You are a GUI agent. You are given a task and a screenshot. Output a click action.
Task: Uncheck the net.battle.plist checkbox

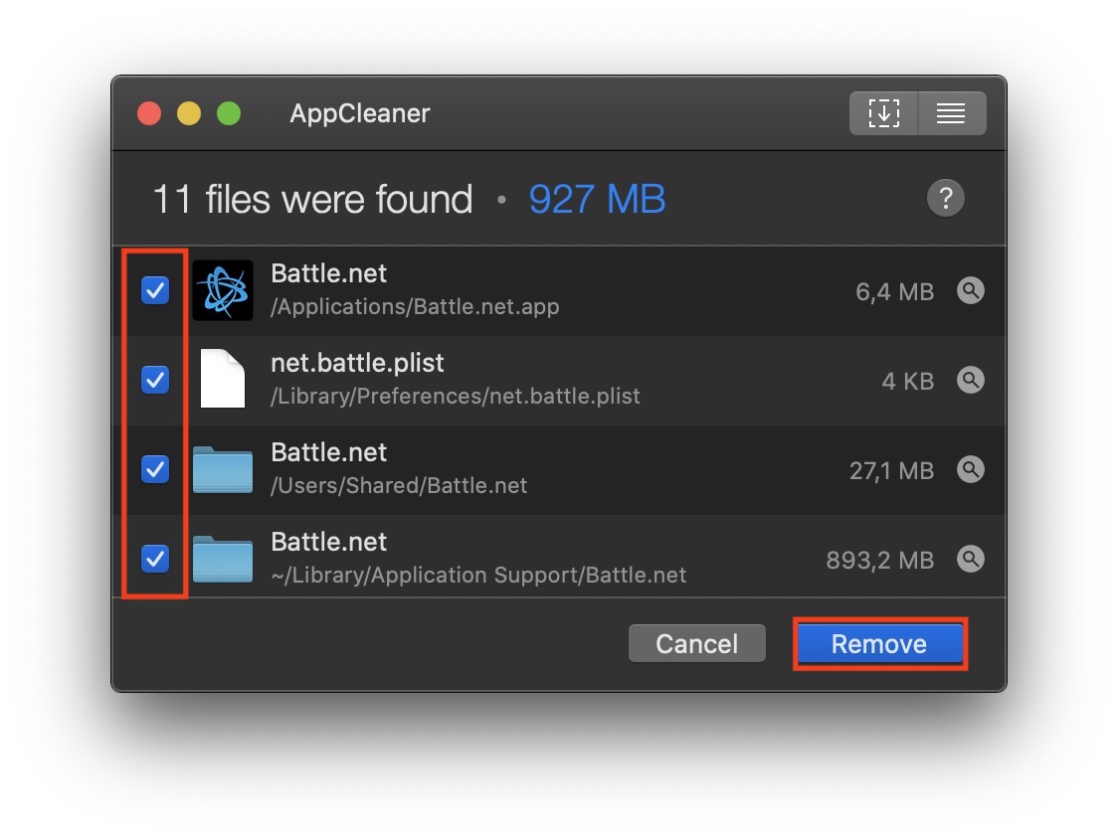coord(155,380)
